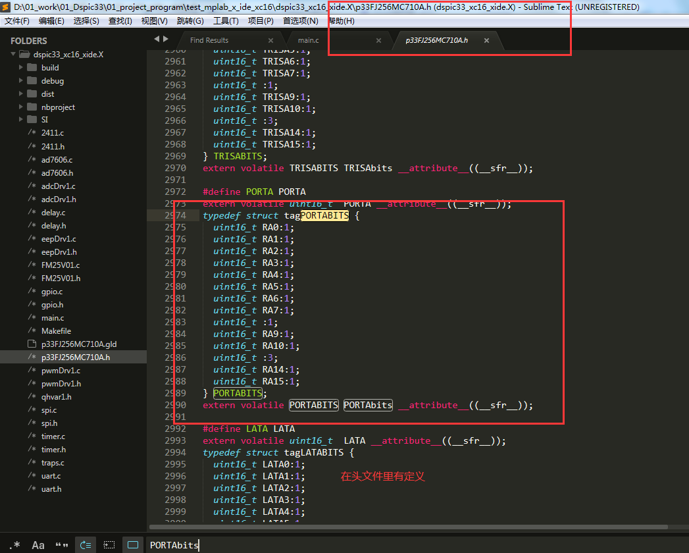Collapse the dspic33_xc16_xide.X folder
The image size is (689, 553).
click(x=14, y=55)
